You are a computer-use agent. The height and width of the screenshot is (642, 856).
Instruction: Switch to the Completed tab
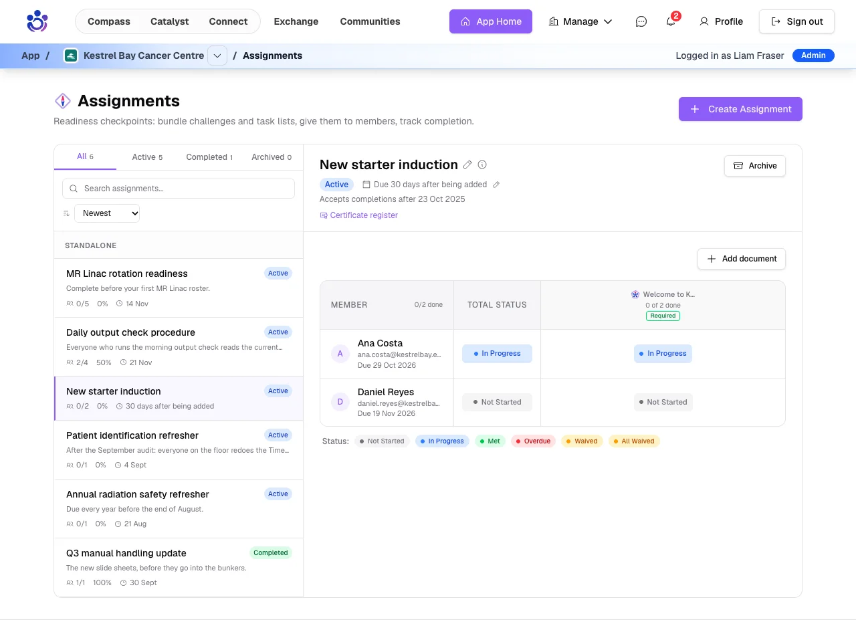click(209, 157)
